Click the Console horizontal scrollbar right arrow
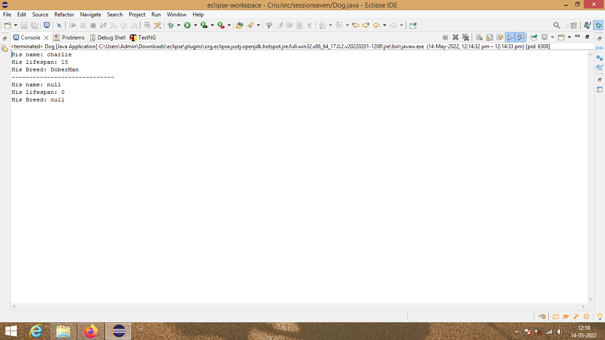Screen dimensions: 605x340 click(x=583, y=306)
